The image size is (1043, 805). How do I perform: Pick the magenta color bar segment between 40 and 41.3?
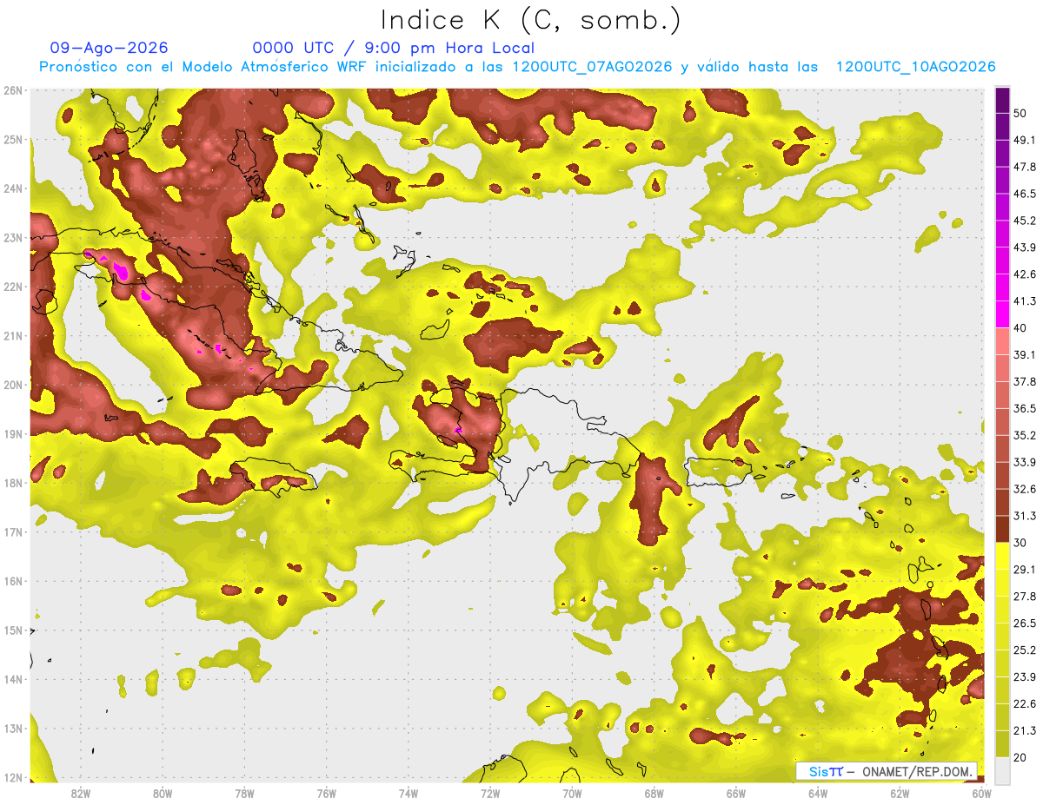pos(1002,314)
